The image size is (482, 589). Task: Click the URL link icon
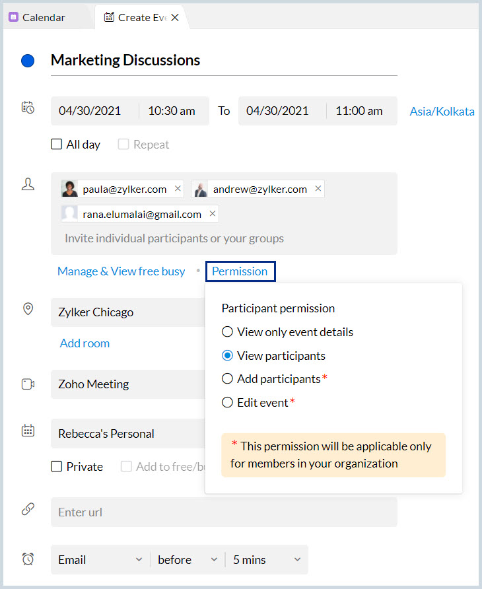28,509
